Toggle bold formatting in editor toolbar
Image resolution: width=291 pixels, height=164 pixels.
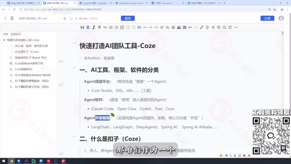[x=88, y=27]
